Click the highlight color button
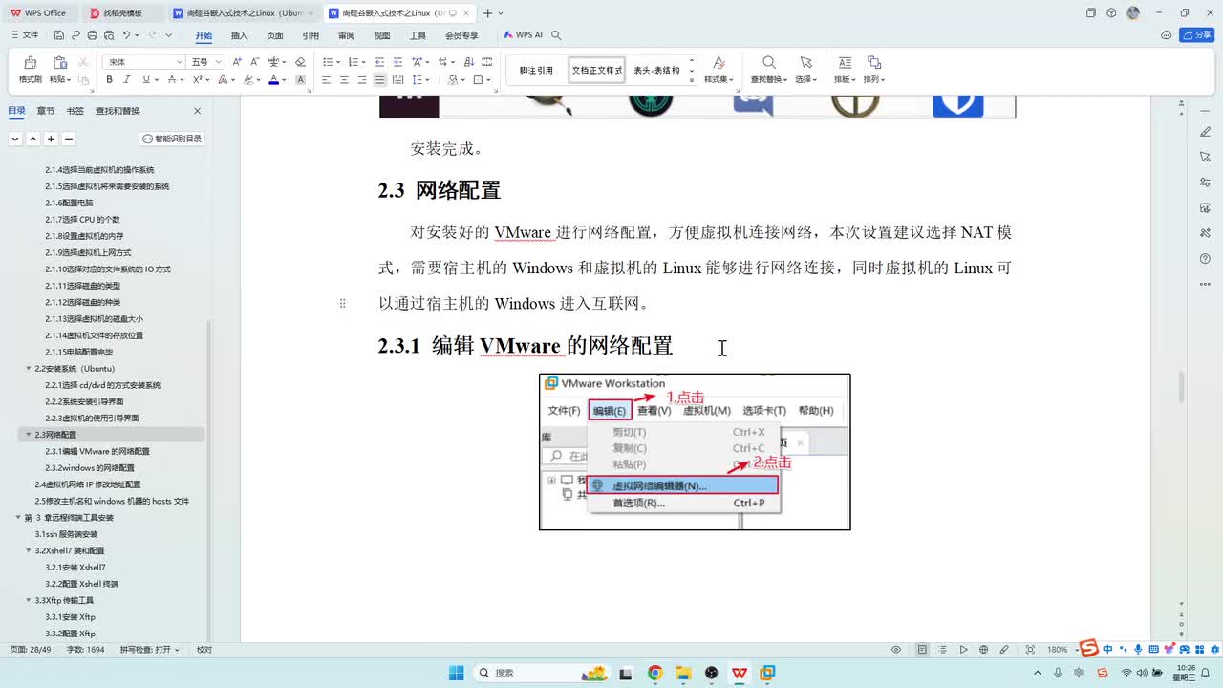This screenshot has height=688, width=1223. 247,80
